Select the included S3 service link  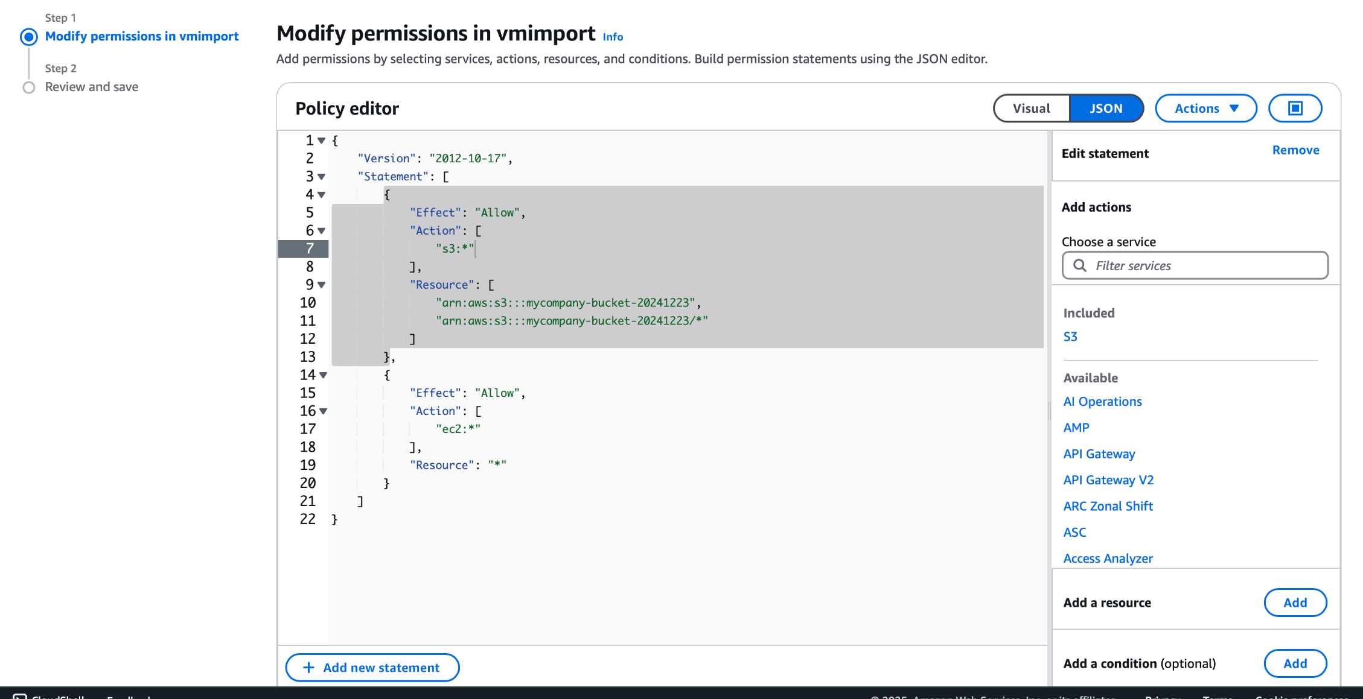click(1070, 337)
